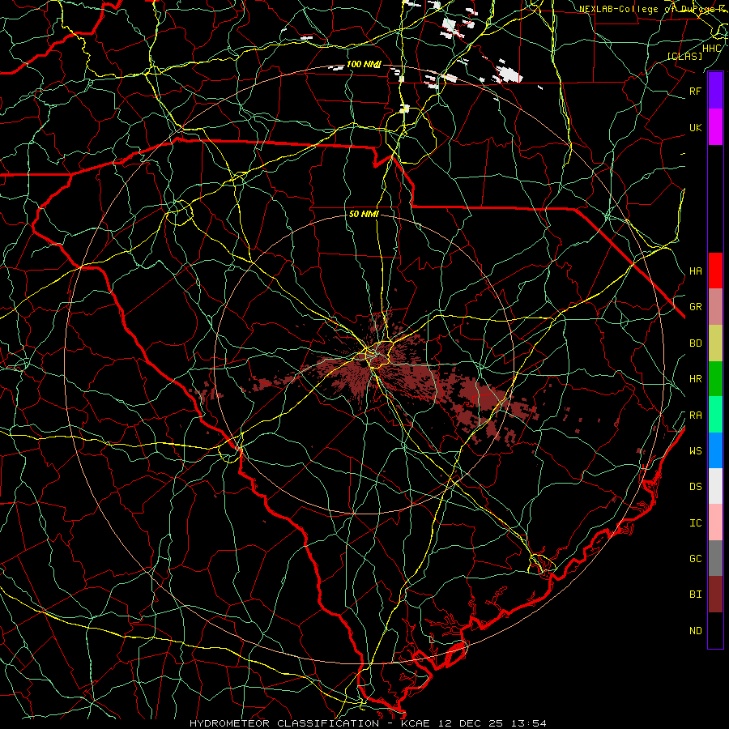Click the IC light pink legend swatch
This screenshot has width=729, height=729.
(715, 522)
